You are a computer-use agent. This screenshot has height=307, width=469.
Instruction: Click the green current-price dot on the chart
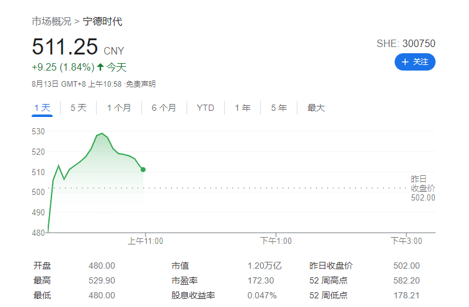[x=143, y=170]
